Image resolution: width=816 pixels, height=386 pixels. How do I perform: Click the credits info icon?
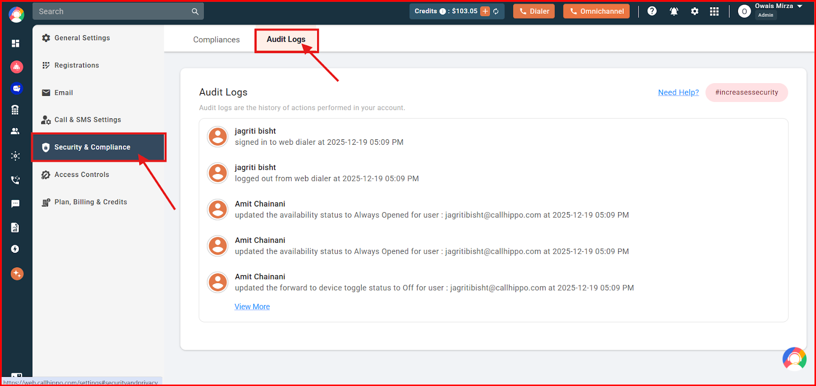(443, 11)
